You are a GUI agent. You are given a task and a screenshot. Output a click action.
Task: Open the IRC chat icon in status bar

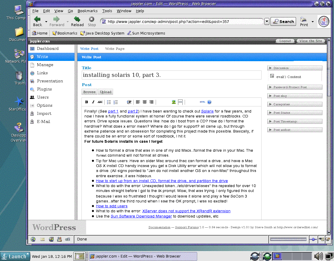point(68,239)
